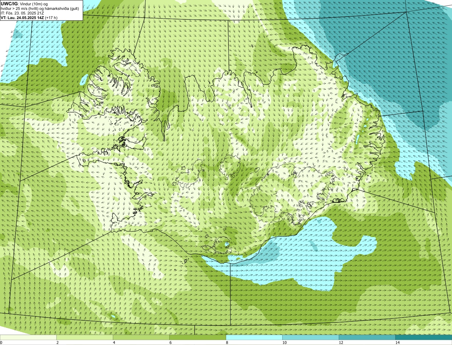The image size is (452, 345).
Task: Click the legend scale label "2"
Action: click(57, 343)
